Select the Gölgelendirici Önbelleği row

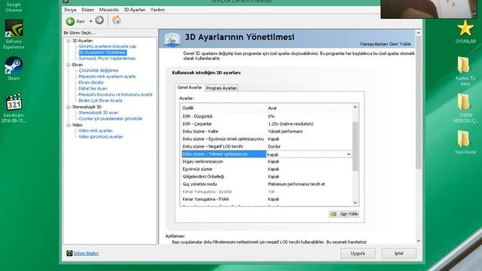266,177
